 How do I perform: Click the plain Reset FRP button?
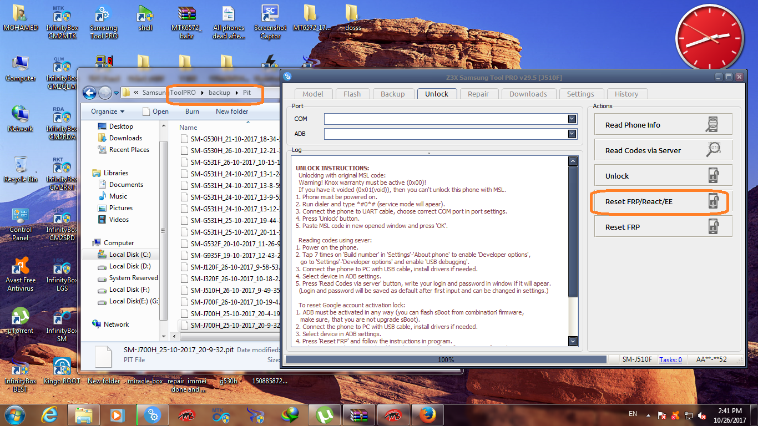point(663,227)
